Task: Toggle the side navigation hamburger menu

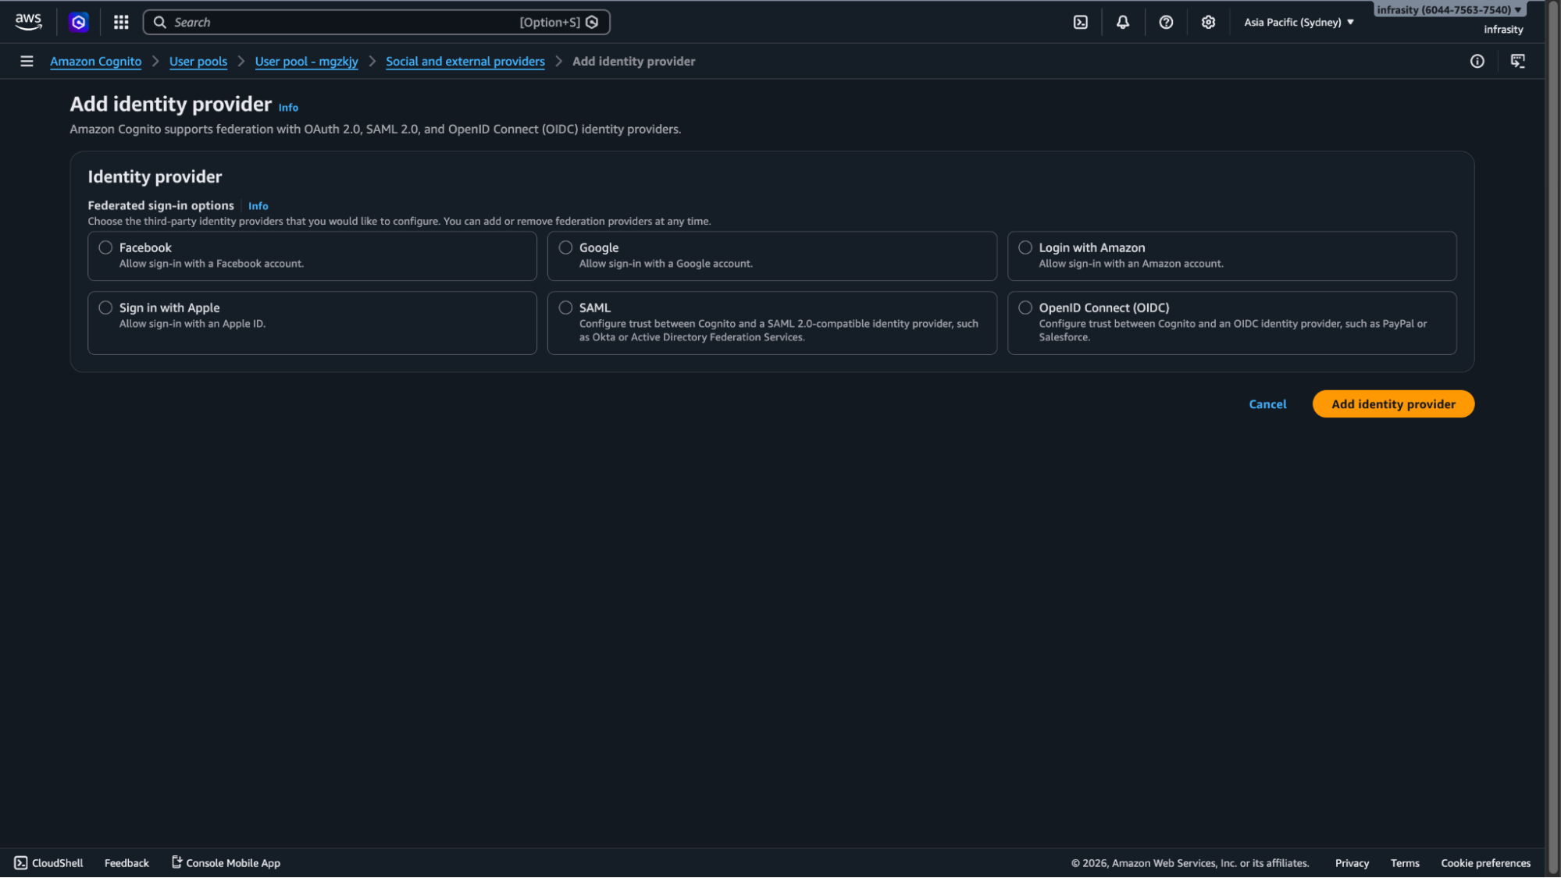Action: click(x=27, y=61)
